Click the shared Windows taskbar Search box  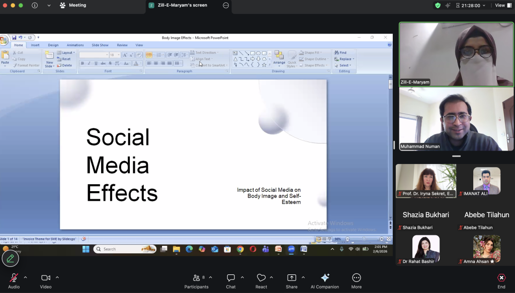(125, 249)
